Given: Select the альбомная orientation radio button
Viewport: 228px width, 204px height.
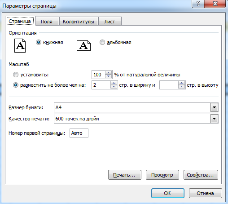Looking at the screenshot, I should 102,42.
